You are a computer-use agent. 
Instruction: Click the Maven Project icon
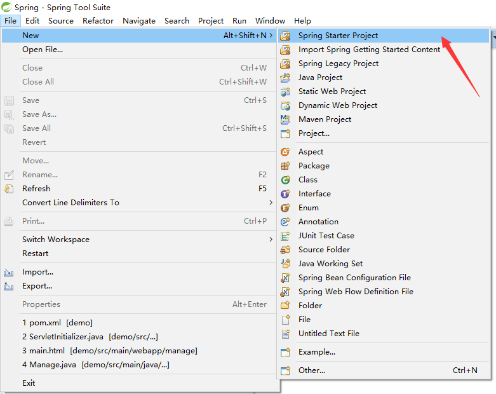[x=285, y=119]
